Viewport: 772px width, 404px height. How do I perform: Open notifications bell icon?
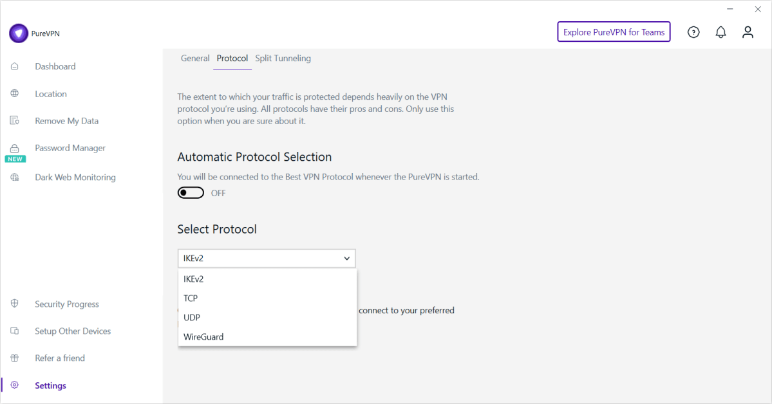pos(720,32)
